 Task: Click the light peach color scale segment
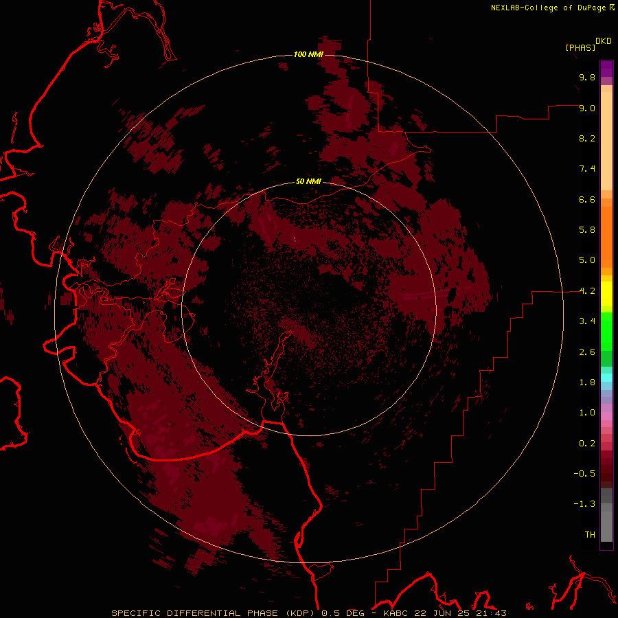coord(606,141)
